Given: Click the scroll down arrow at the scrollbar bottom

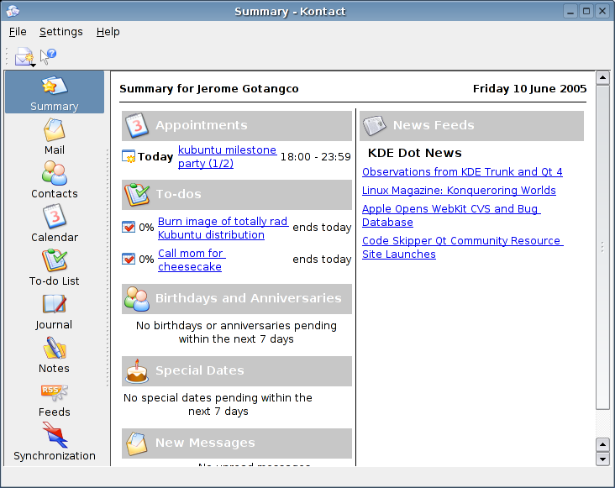Looking at the screenshot, I should click(602, 459).
